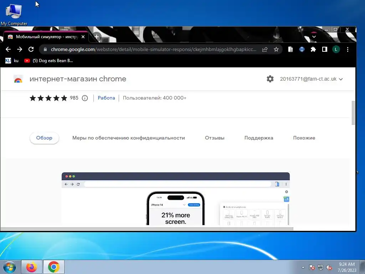Open the Extensions puzzle piece menu

pos(313,49)
